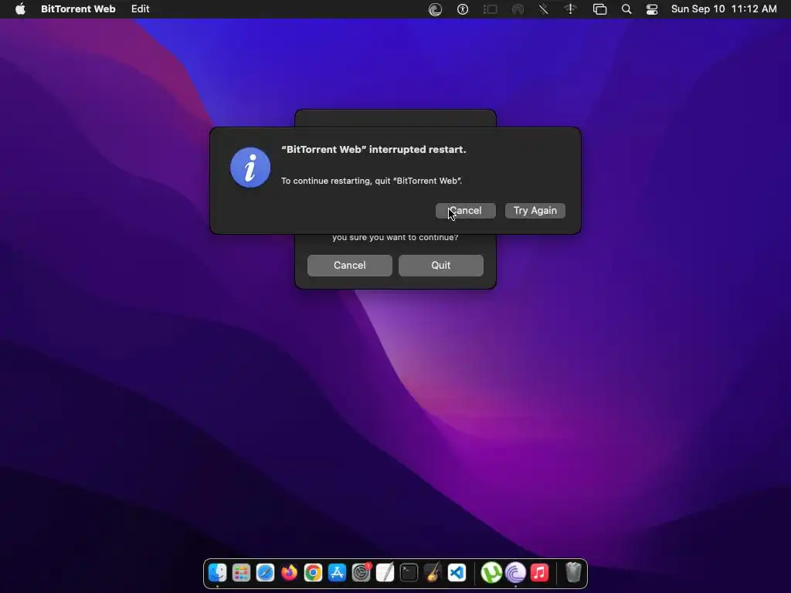
Task: Open the App Store dock icon
Action: [x=337, y=573]
